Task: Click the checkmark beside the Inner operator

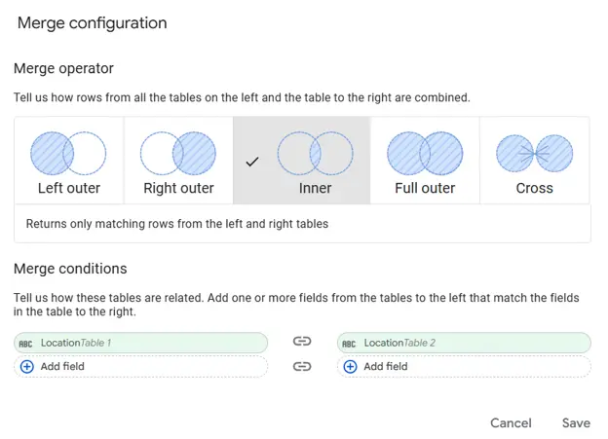Action: (252, 162)
